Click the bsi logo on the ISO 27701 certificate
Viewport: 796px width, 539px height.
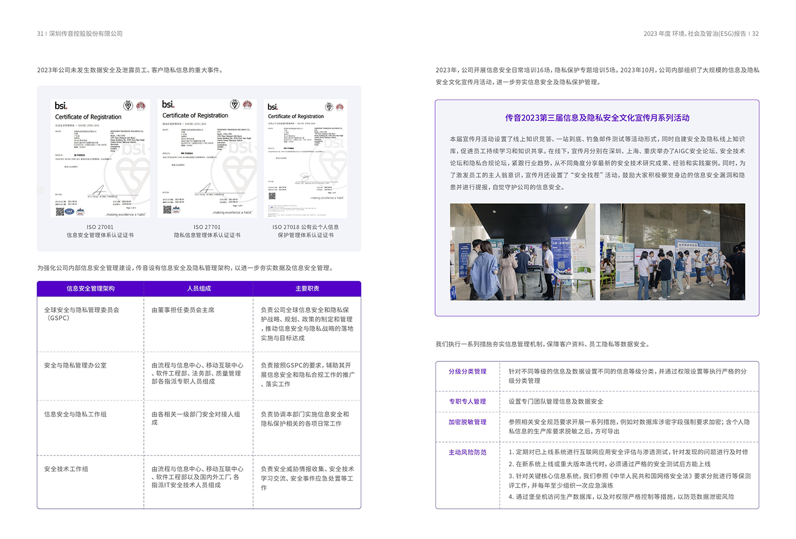coord(168,105)
